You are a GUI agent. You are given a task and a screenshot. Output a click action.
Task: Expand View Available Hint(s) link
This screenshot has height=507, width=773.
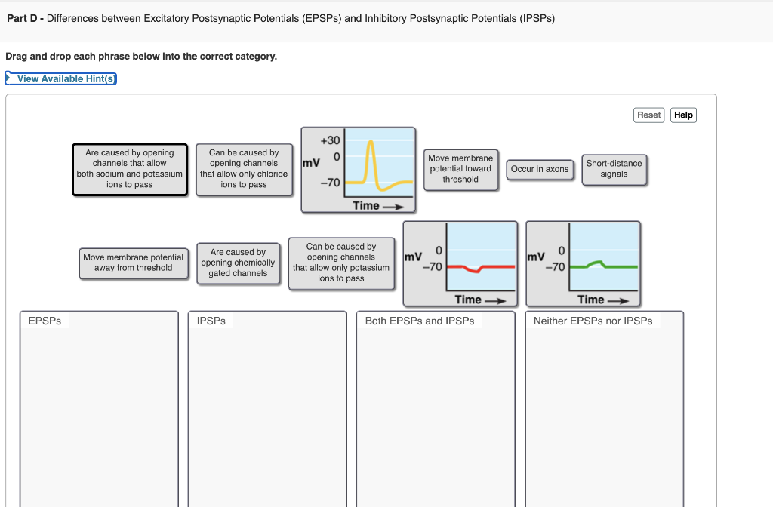tap(61, 78)
